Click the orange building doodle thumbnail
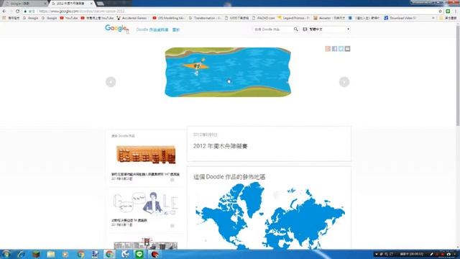The height and width of the screenshot is (259, 460). (146, 154)
